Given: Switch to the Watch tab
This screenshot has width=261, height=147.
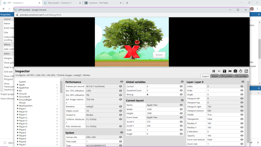Looking at the screenshot, I should [215, 76].
